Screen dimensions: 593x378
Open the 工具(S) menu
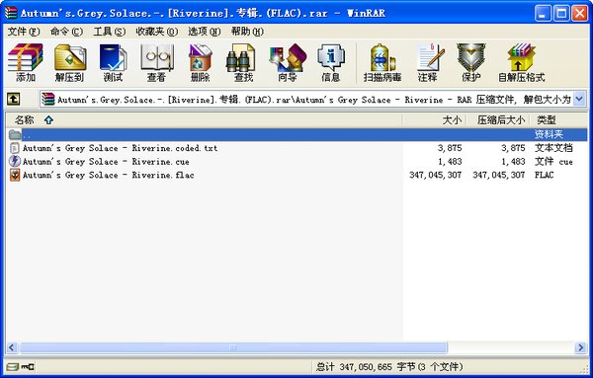click(110, 32)
